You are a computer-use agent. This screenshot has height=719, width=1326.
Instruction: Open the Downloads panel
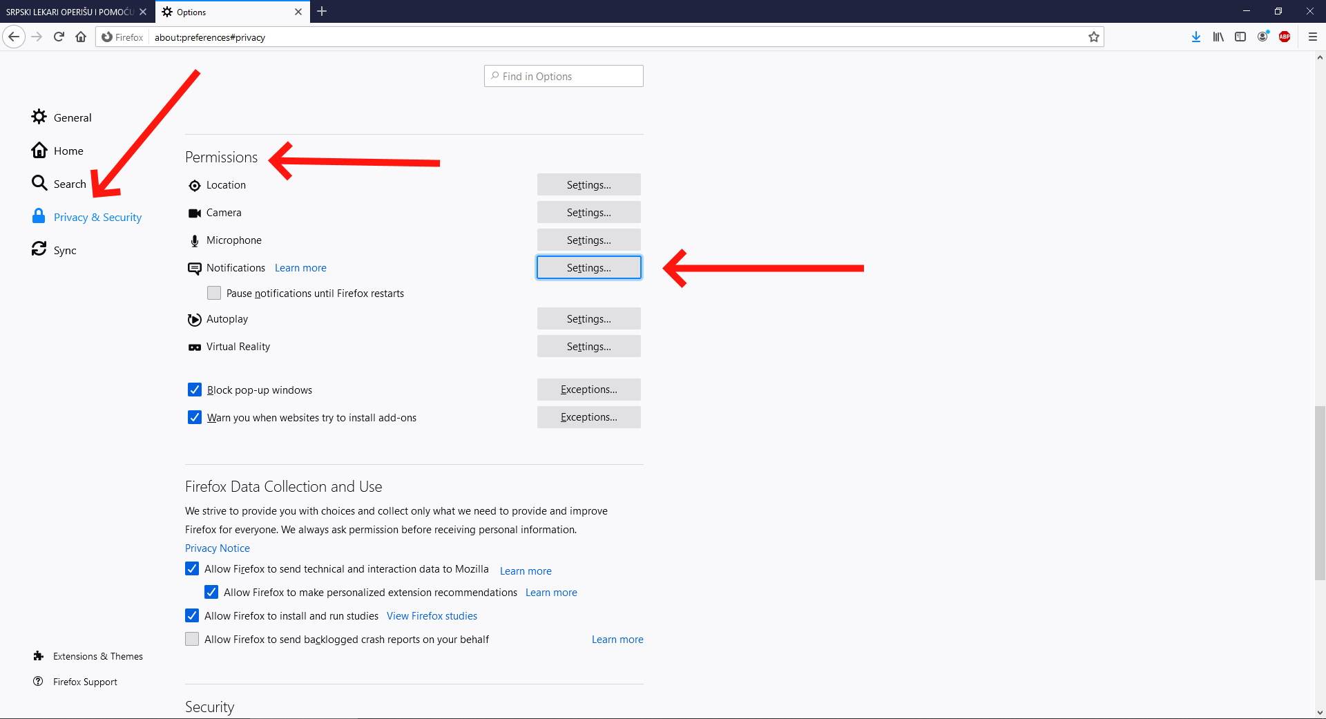click(1195, 37)
